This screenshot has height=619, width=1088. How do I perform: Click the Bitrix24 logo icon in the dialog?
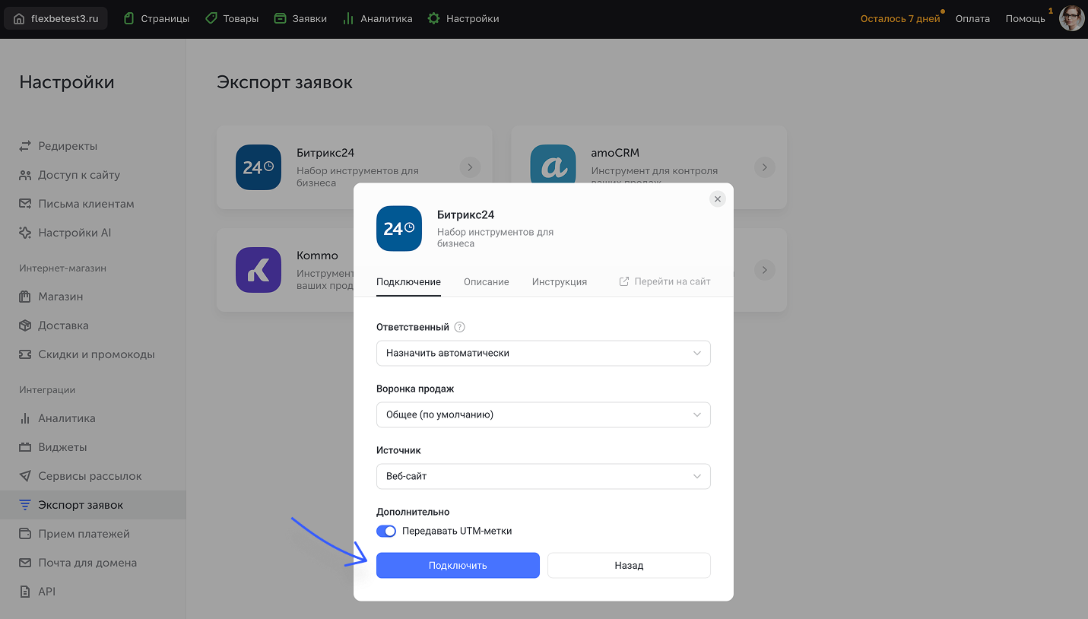(399, 228)
